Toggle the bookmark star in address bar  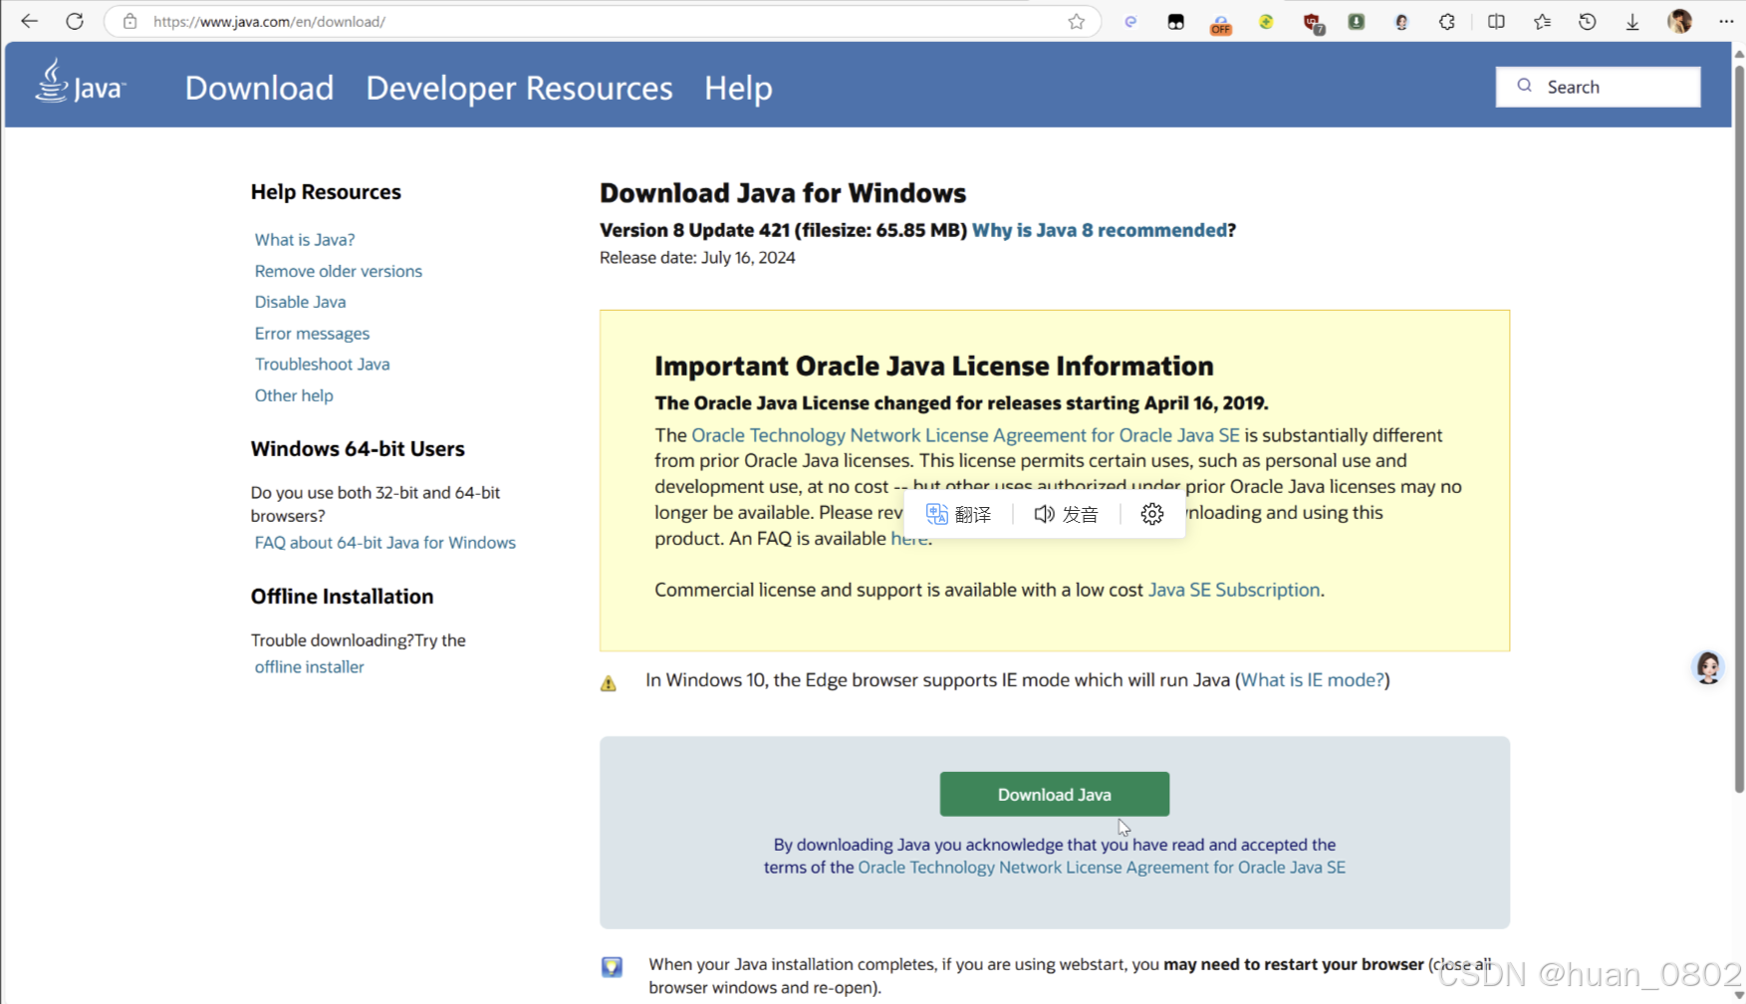coord(1076,21)
